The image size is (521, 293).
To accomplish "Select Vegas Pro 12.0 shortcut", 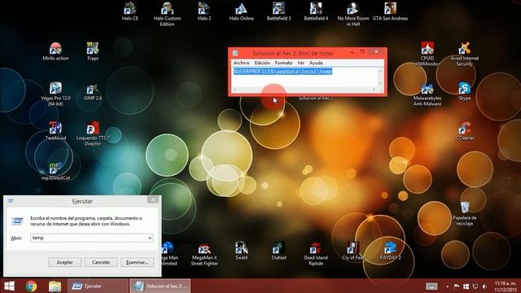I will (x=55, y=94).
